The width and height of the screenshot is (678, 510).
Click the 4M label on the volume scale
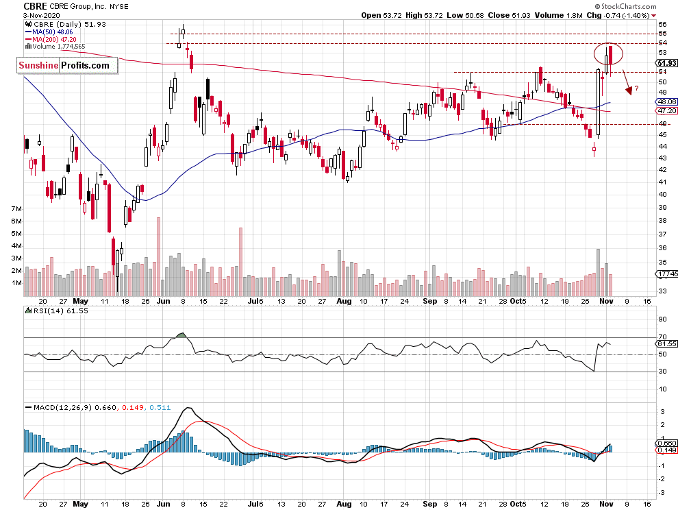pyautogui.click(x=16, y=246)
